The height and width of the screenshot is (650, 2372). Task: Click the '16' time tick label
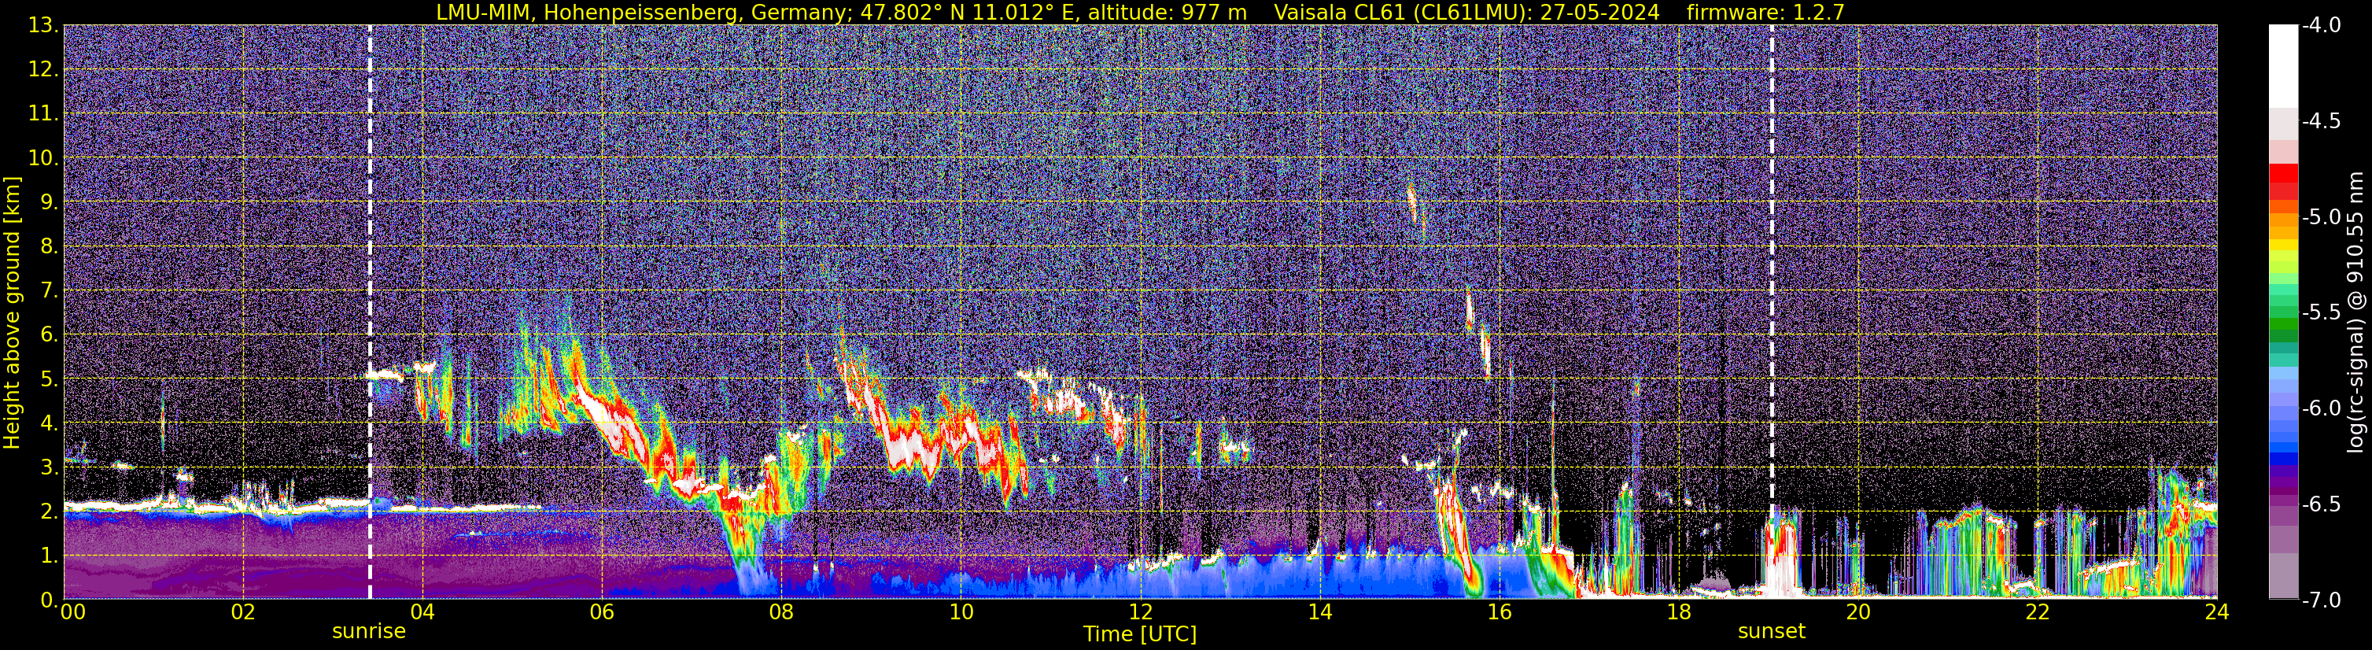(x=1499, y=612)
